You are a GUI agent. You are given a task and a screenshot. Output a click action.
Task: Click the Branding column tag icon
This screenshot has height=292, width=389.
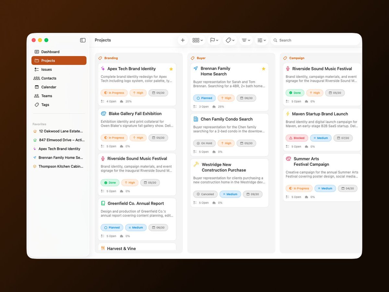(x=100, y=58)
